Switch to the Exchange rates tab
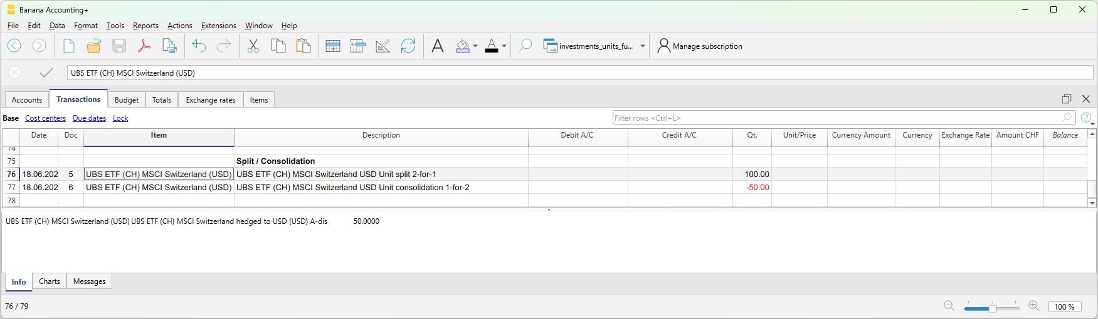 click(211, 100)
